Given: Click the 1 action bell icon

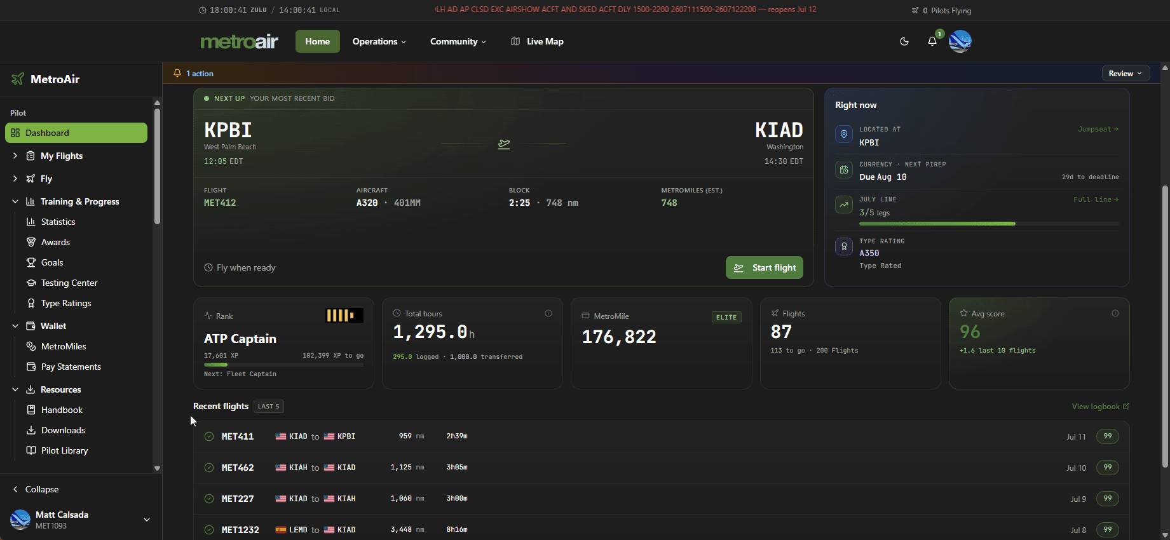Looking at the screenshot, I should (177, 74).
